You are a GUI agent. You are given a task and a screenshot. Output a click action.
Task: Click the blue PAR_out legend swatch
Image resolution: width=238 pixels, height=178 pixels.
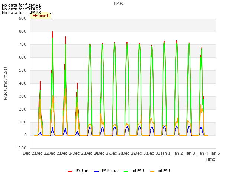tap(97, 171)
